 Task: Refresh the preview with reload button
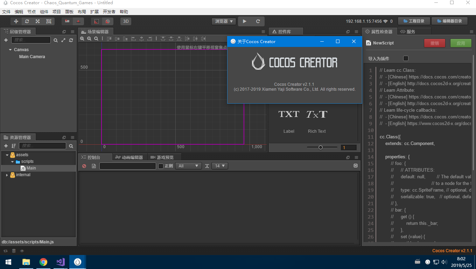pyautogui.click(x=258, y=21)
